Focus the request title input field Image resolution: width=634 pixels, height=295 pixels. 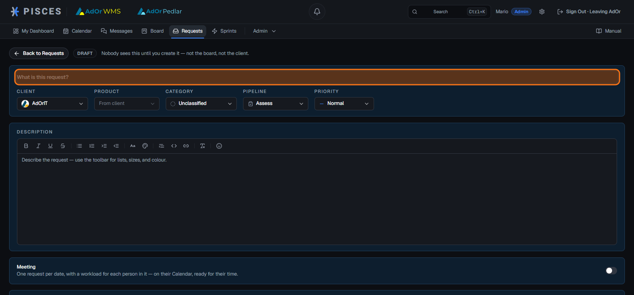[x=317, y=77]
